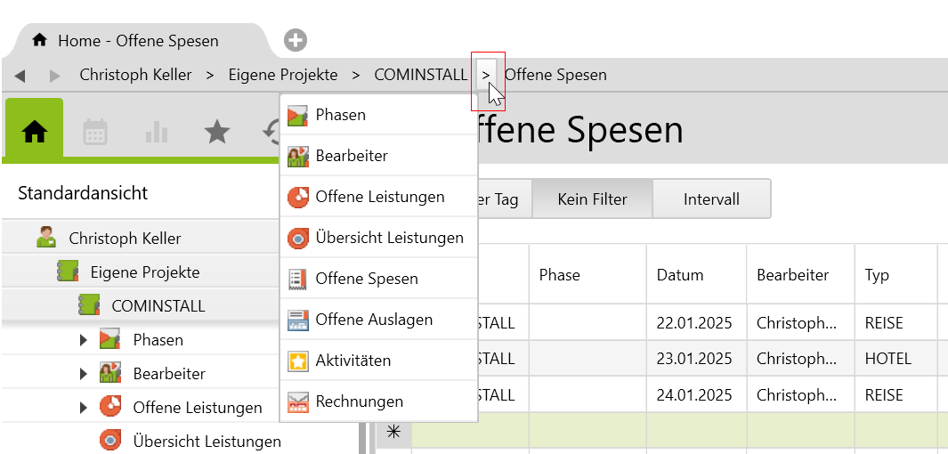Click the green Home icon tab
The image size is (948, 454).
(35, 132)
